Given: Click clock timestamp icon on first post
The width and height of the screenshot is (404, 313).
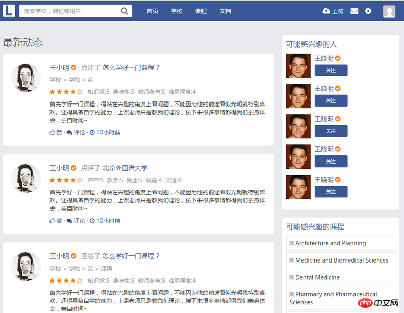Looking at the screenshot, I should coord(92,132).
